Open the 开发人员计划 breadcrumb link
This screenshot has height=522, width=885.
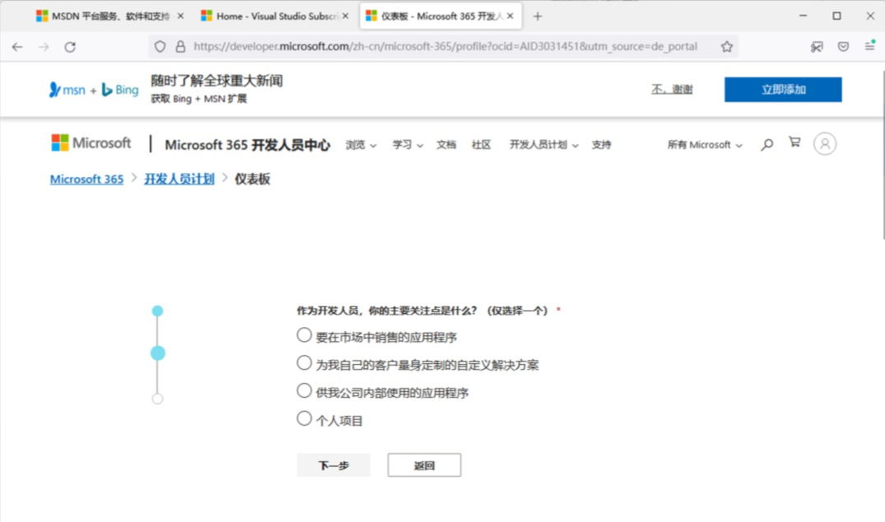179,179
